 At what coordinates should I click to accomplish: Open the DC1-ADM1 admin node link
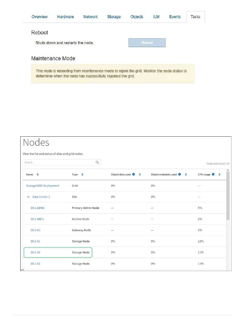tap(37, 208)
